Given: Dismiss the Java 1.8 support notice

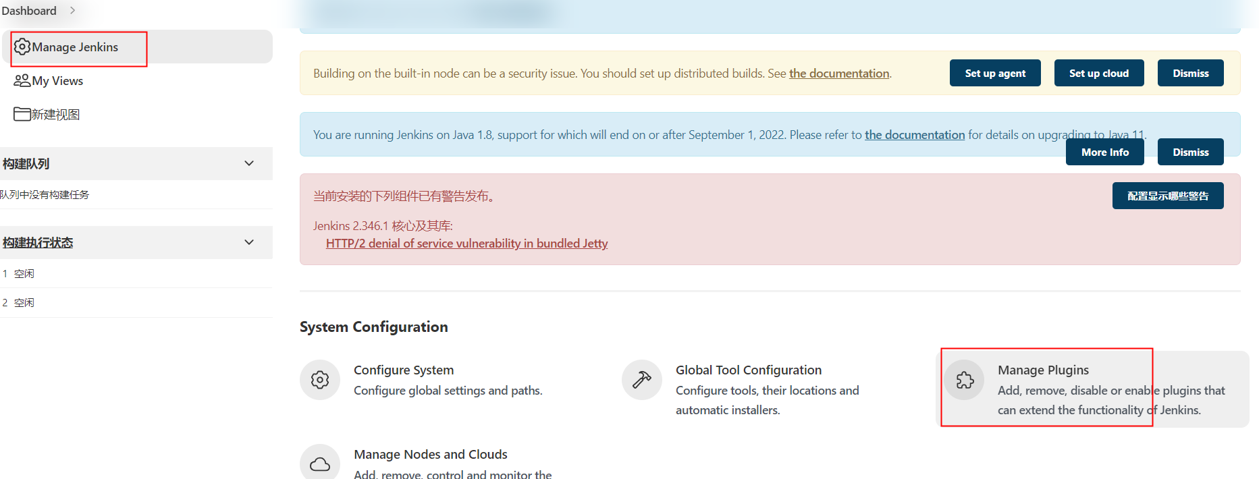Looking at the screenshot, I should click(1191, 152).
